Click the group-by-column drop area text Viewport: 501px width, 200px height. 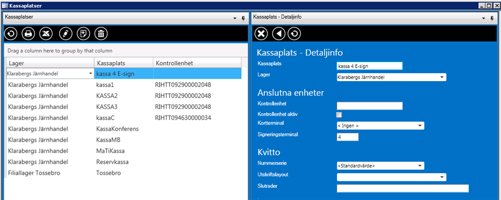tap(60, 51)
